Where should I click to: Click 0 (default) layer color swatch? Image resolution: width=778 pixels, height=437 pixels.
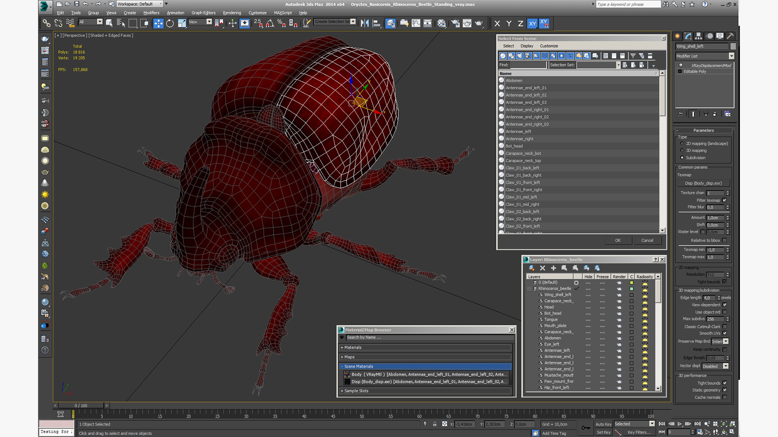point(631,282)
